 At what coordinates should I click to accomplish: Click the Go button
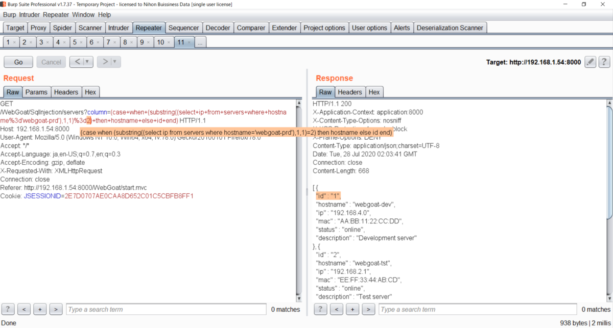pyautogui.click(x=18, y=62)
